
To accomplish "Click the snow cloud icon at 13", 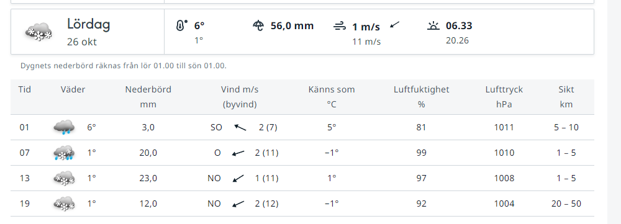I will pos(64,178).
